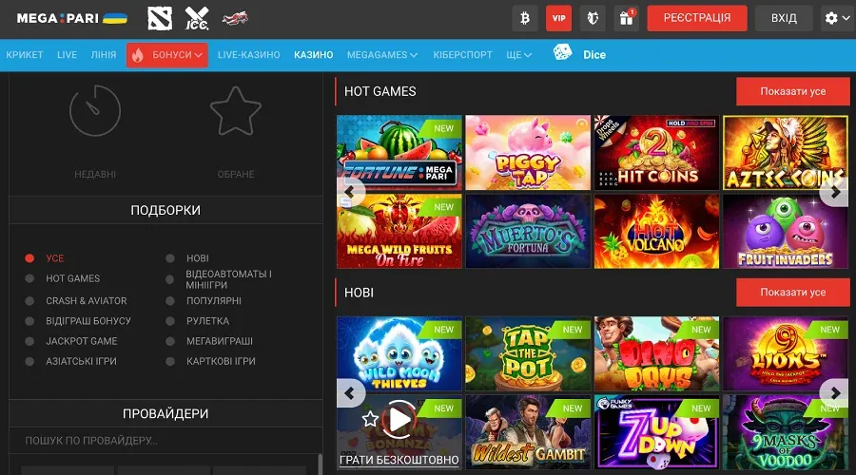Open dropdown arrow next to settings gear
Image resolution: width=856 pixels, height=475 pixels.
click(846, 18)
